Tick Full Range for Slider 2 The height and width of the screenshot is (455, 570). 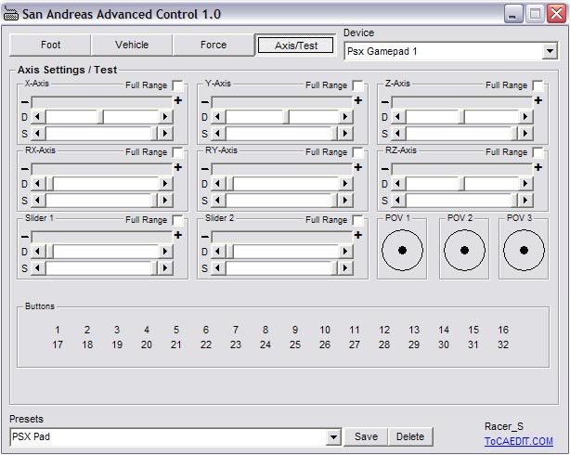tap(358, 220)
